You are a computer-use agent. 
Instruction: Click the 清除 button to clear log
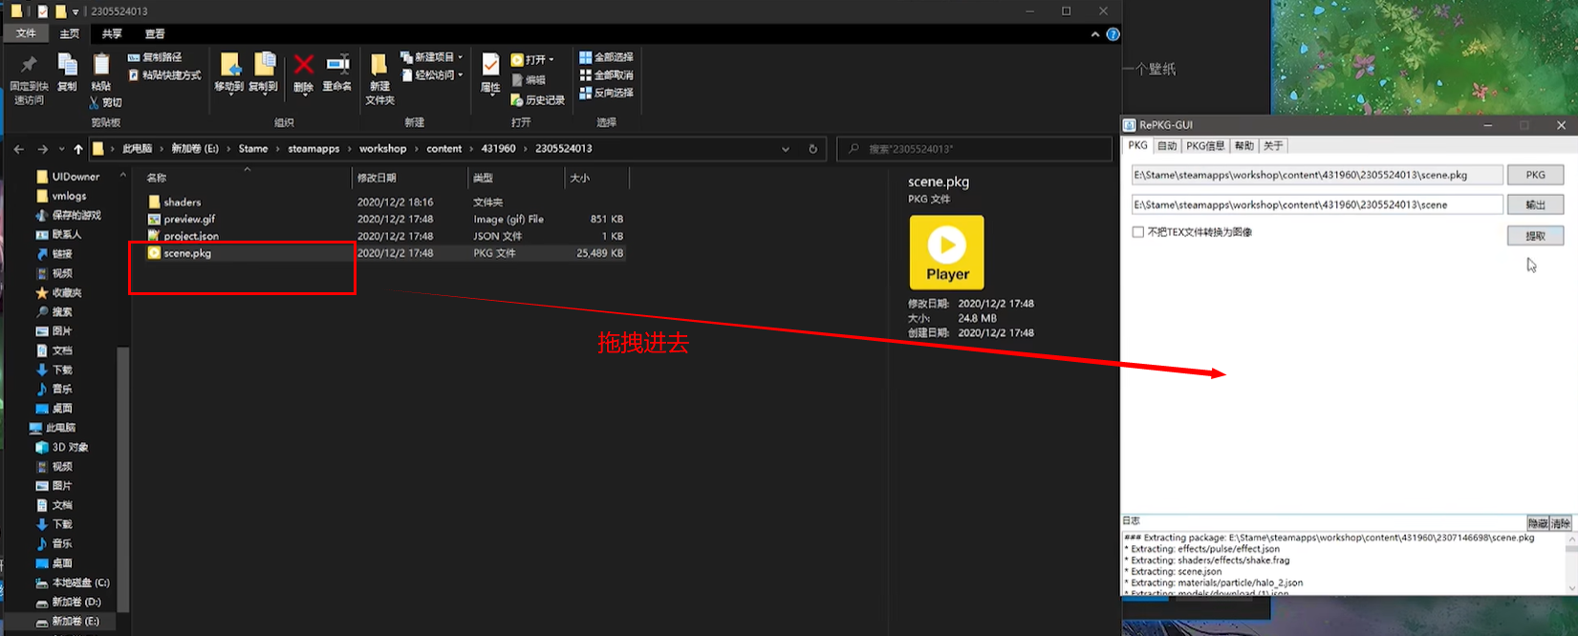pos(1560,523)
